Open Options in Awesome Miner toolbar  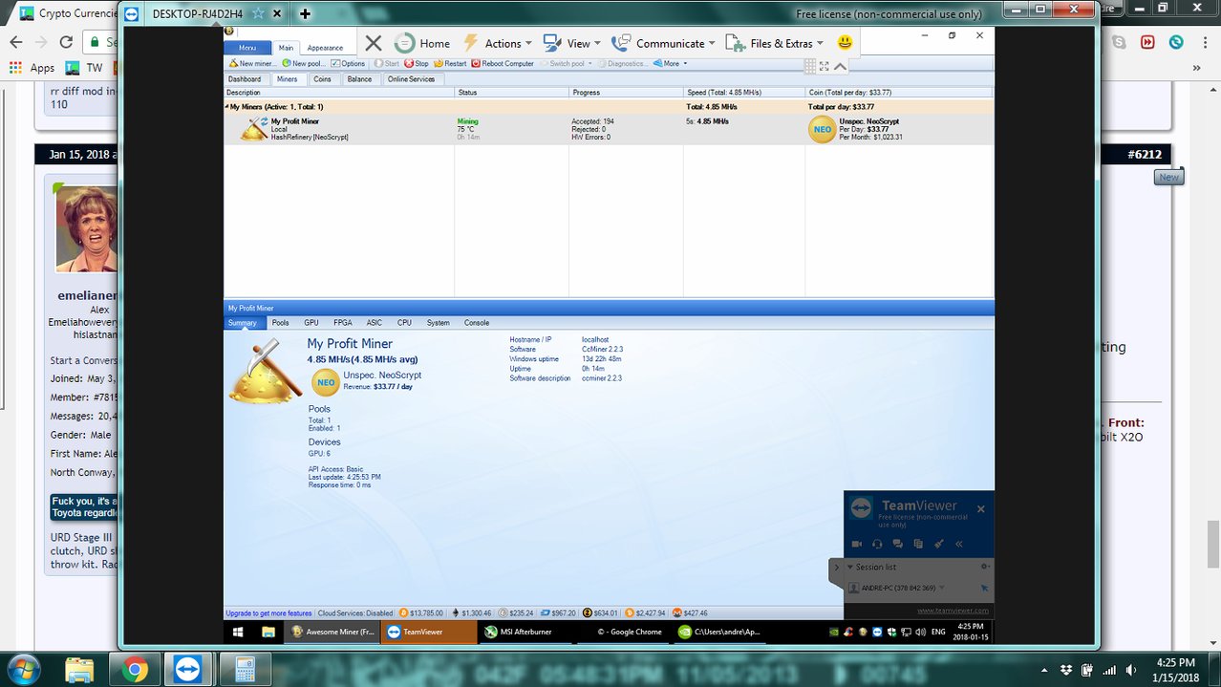click(348, 63)
